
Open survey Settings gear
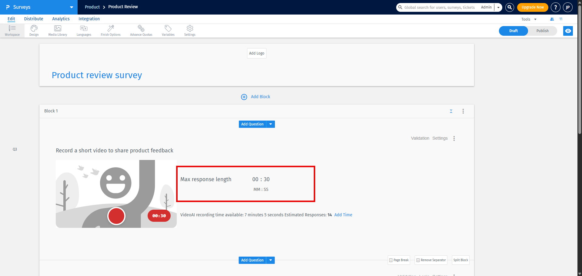tap(190, 31)
